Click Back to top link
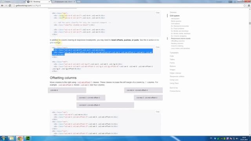Screen dimensions: 251x141 [x=173, y=88]
